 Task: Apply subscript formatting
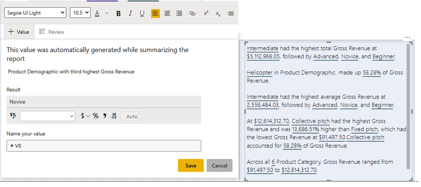[x=218, y=13]
